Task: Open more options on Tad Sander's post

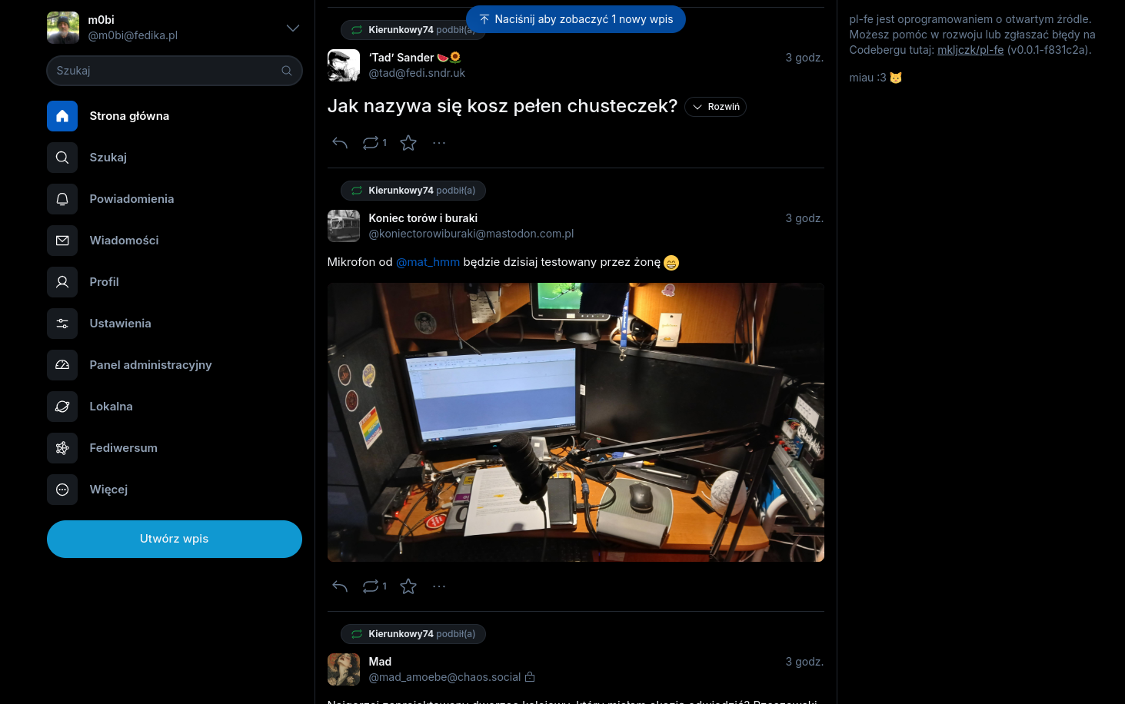Action: pyautogui.click(x=439, y=143)
